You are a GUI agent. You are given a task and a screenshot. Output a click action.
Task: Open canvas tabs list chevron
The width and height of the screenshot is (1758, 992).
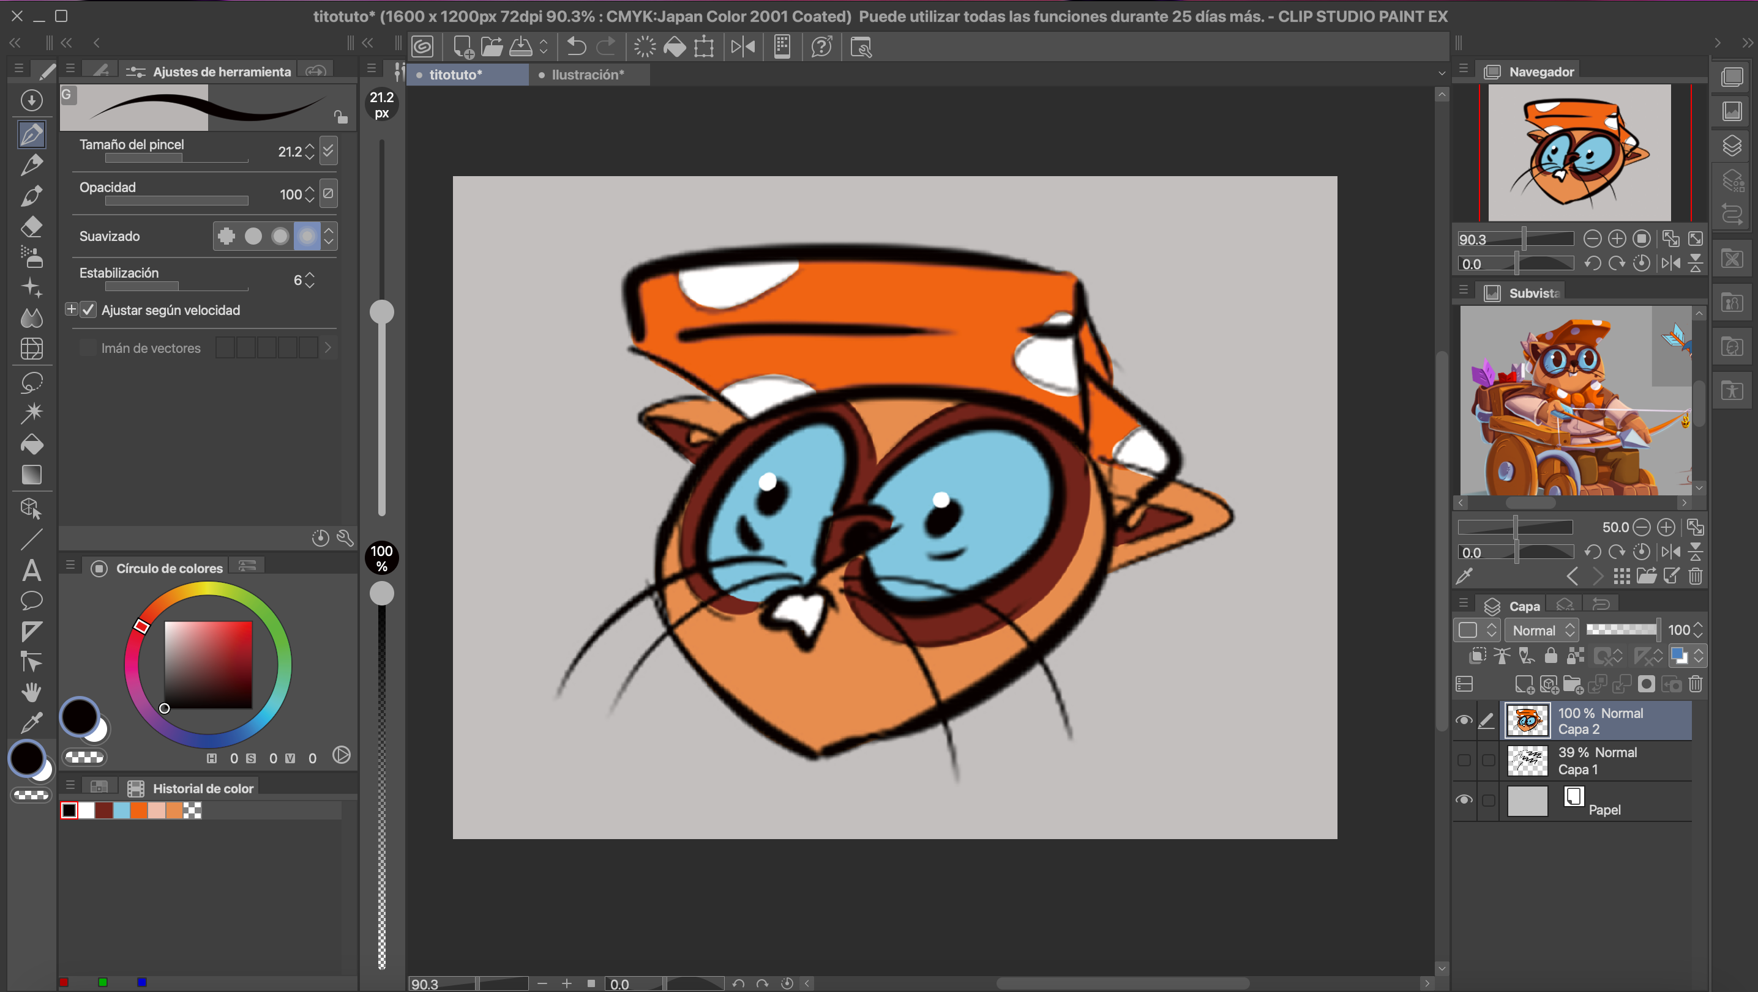1442,73
